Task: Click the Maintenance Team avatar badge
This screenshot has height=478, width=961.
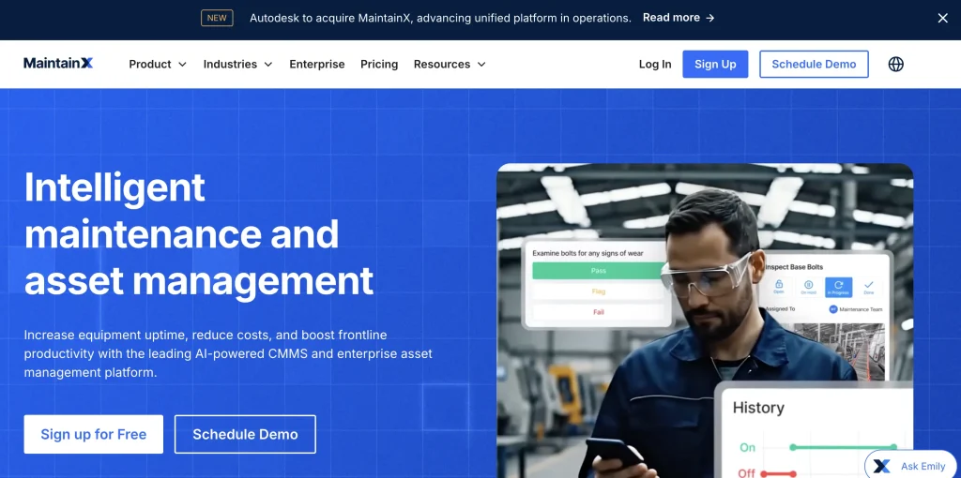Action: pyautogui.click(x=833, y=309)
